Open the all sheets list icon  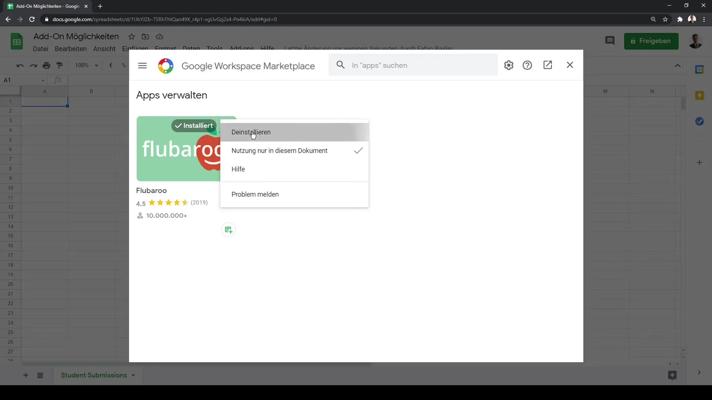point(40,376)
